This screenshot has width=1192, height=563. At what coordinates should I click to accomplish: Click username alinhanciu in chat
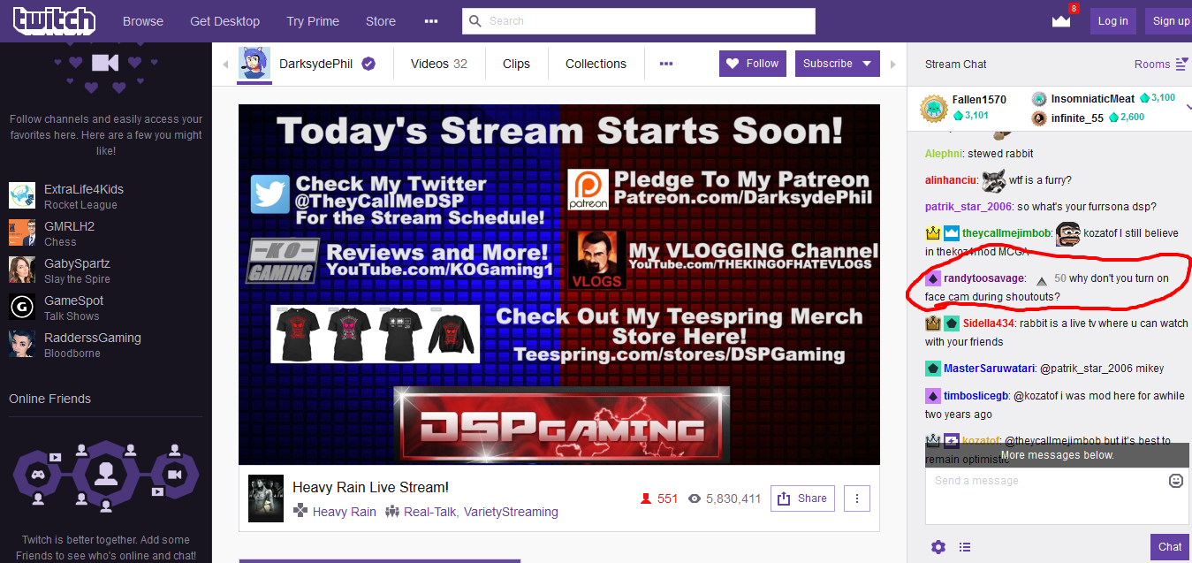click(x=951, y=180)
